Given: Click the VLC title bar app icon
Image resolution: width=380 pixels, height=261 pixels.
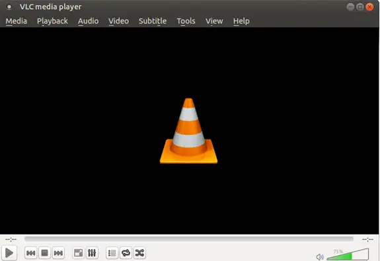Looking at the screenshot, I should [x=9, y=7].
